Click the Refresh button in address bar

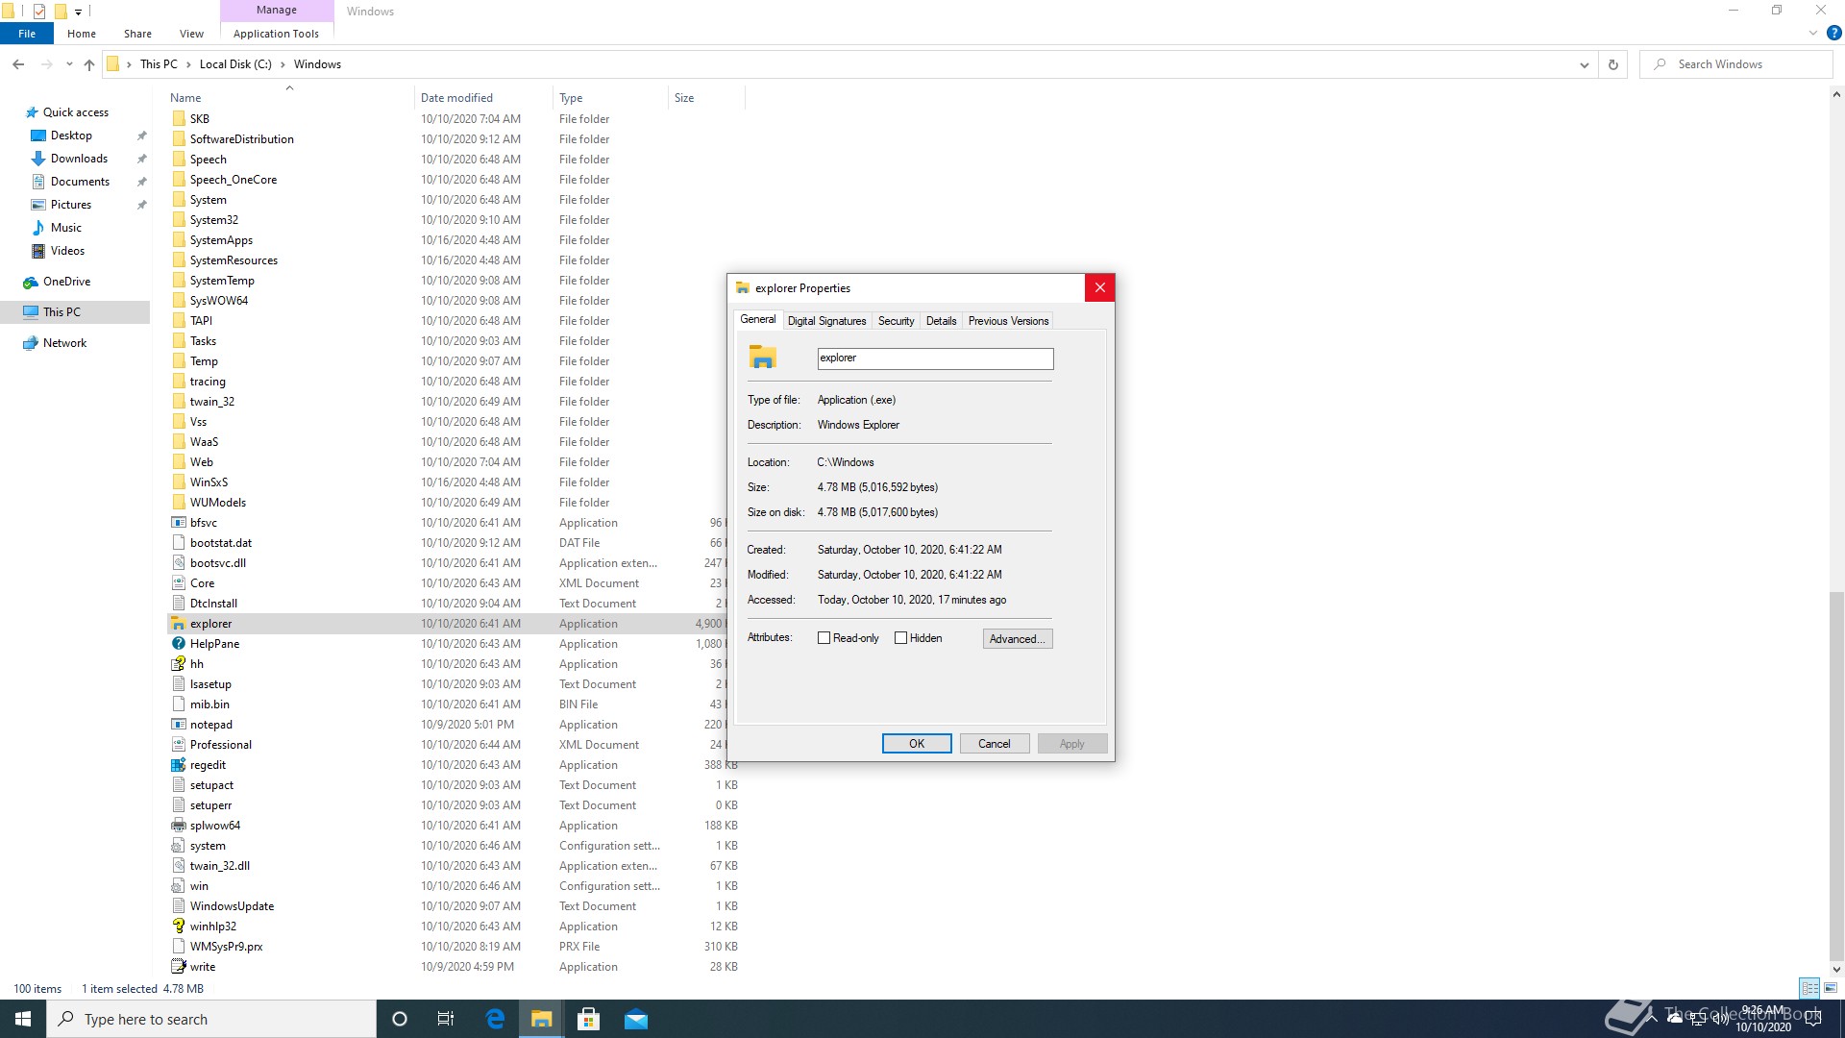pyautogui.click(x=1613, y=64)
